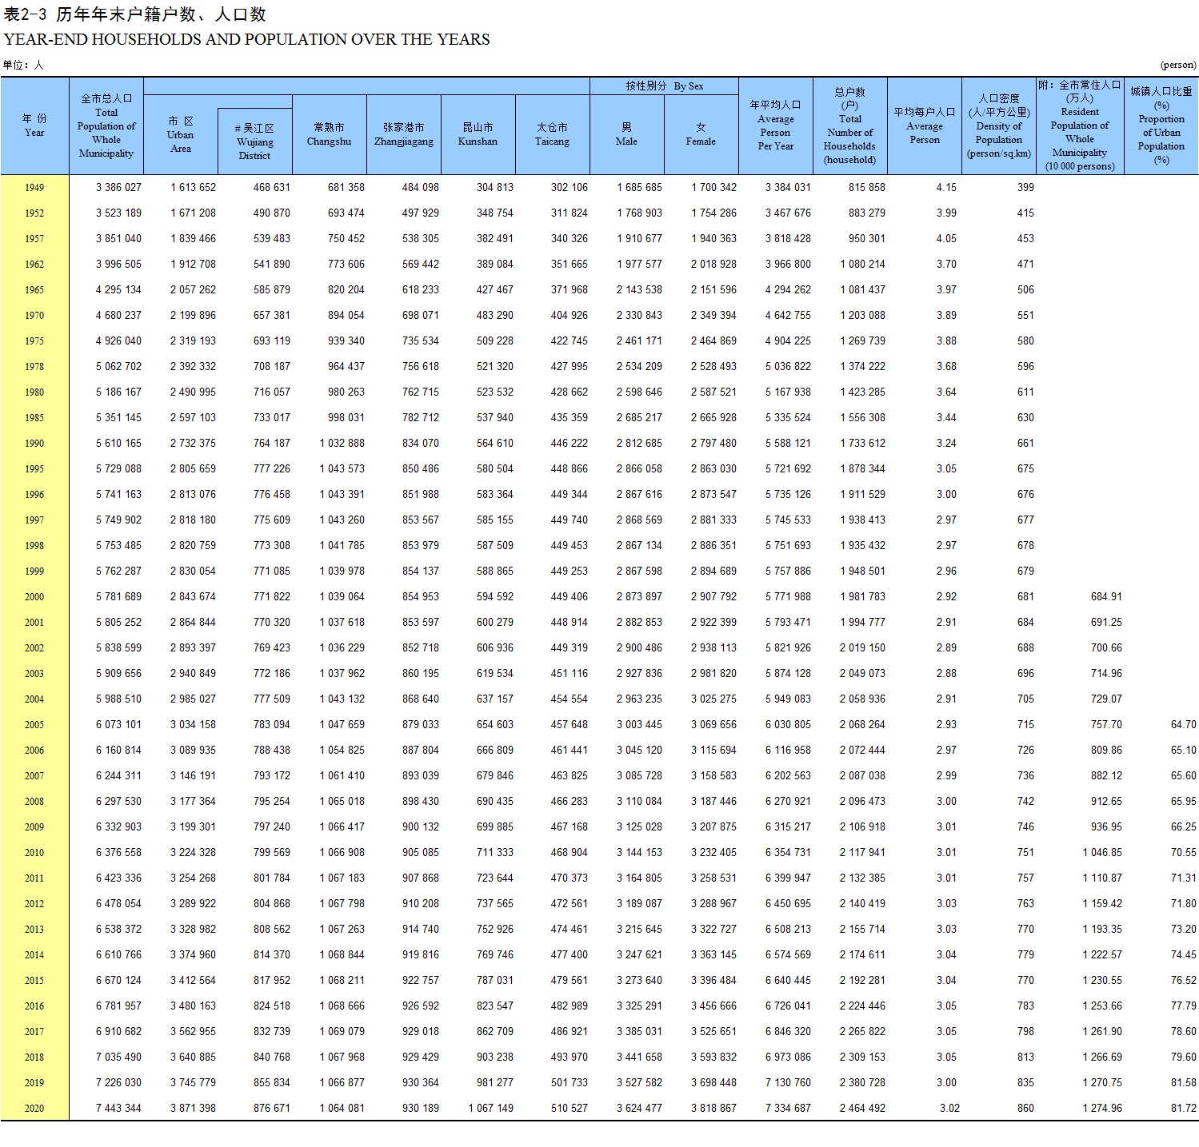The width and height of the screenshot is (1199, 1147).
Task: Select urban proportion value 81.72
Action: [x=1184, y=1108]
